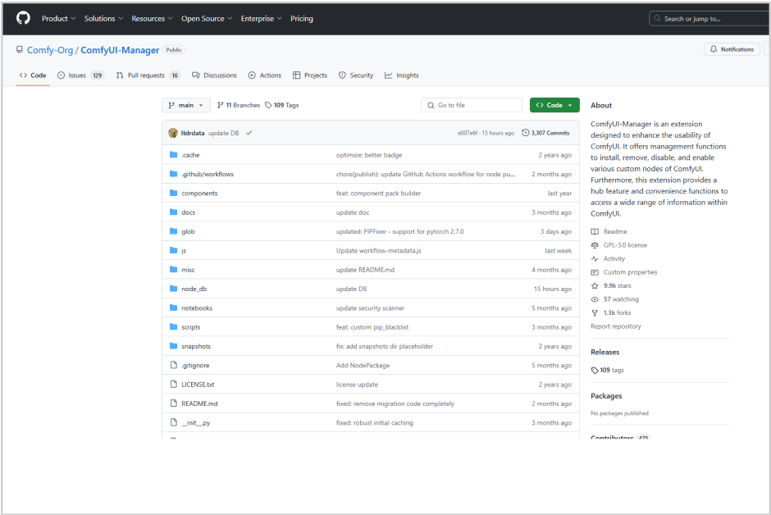Go to Pricing page
771x515 pixels.
coord(301,19)
